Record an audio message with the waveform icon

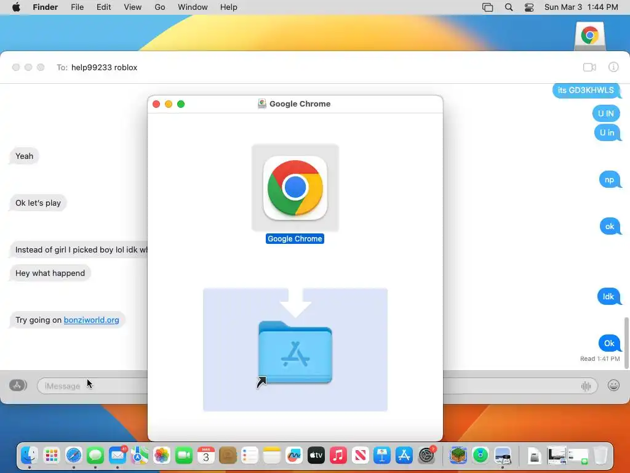[x=586, y=386]
